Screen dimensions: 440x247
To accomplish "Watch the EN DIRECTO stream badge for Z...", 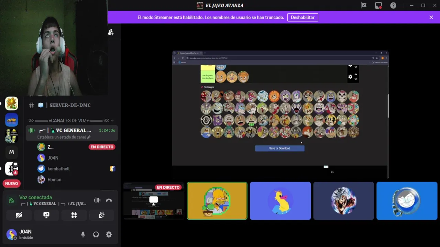I will tap(102, 147).
